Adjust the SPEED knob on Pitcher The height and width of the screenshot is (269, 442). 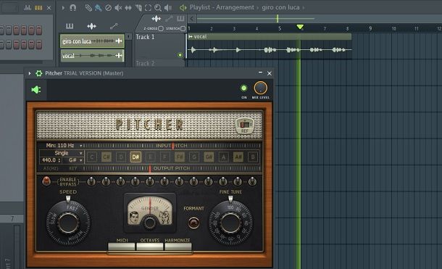(68, 223)
